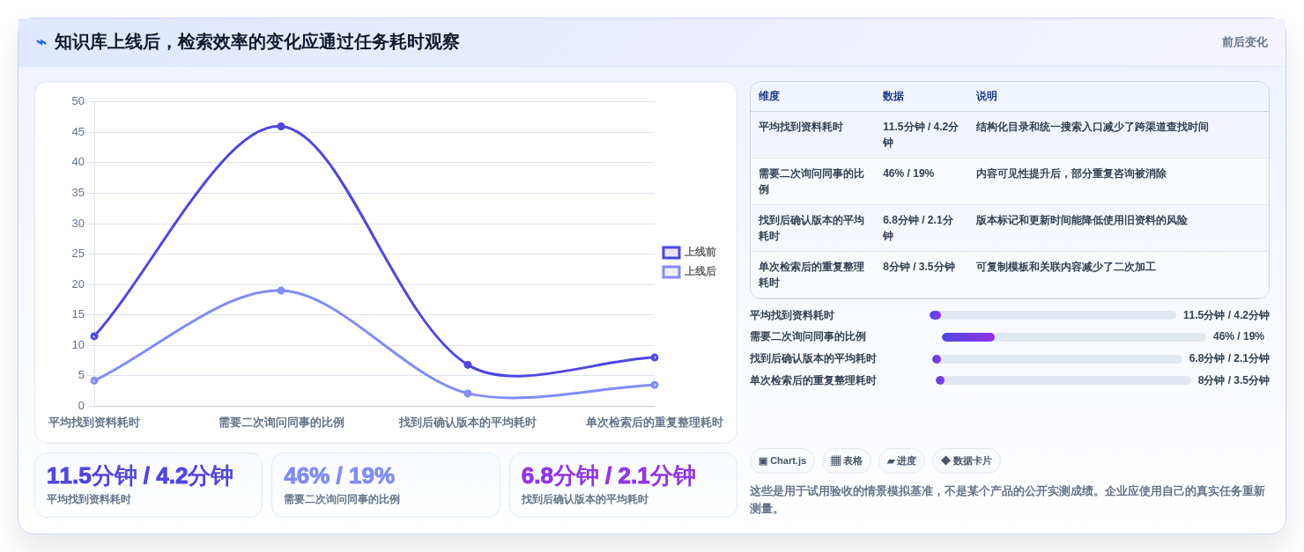The width and height of the screenshot is (1304, 552).
Task: Click progress value 8分钟 / 3.5分钟
Action: 1234,380
